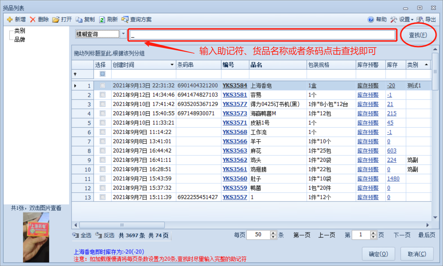
Task: Click the 每页 page size field showing 50
Action: coord(258,235)
